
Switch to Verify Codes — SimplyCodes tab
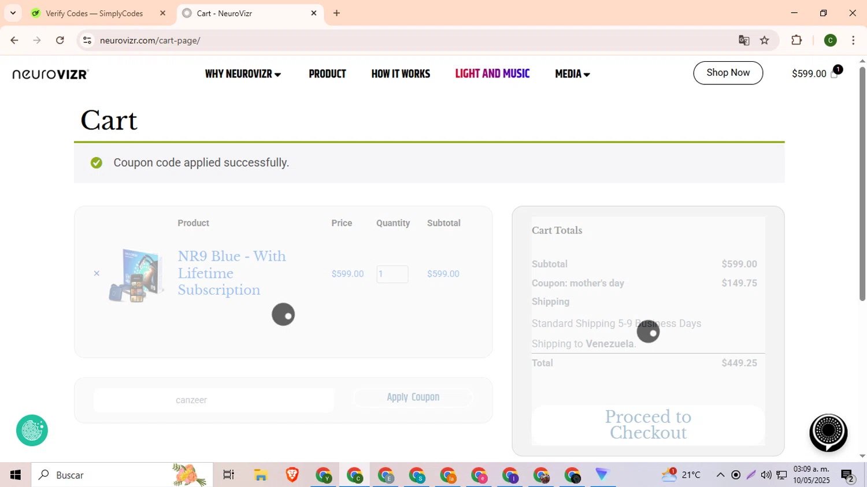point(94,13)
